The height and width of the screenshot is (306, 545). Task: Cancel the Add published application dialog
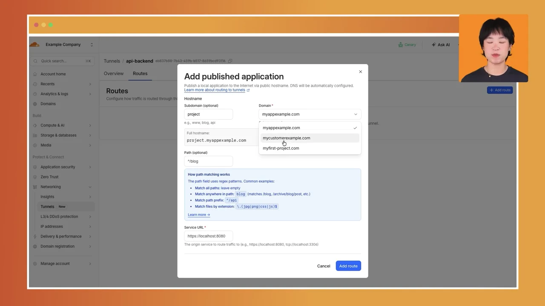[324, 266]
